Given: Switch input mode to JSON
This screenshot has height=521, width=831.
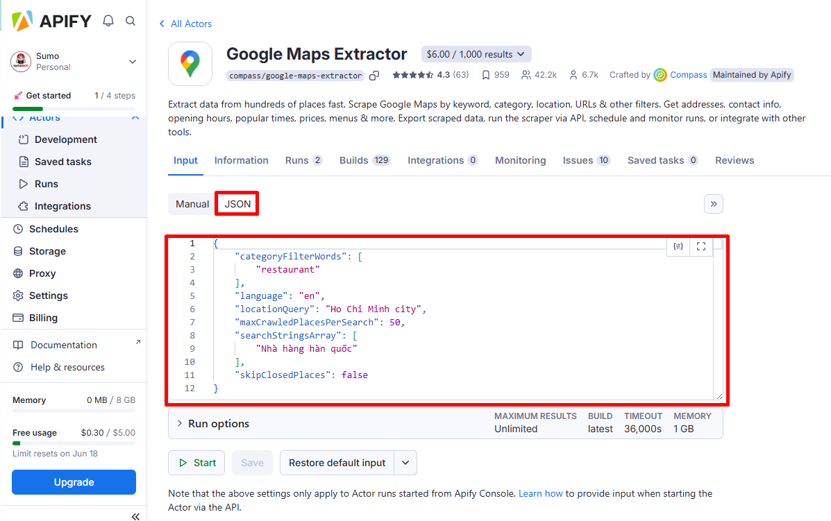Looking at the screenshot, I should [x=237, y=204].
